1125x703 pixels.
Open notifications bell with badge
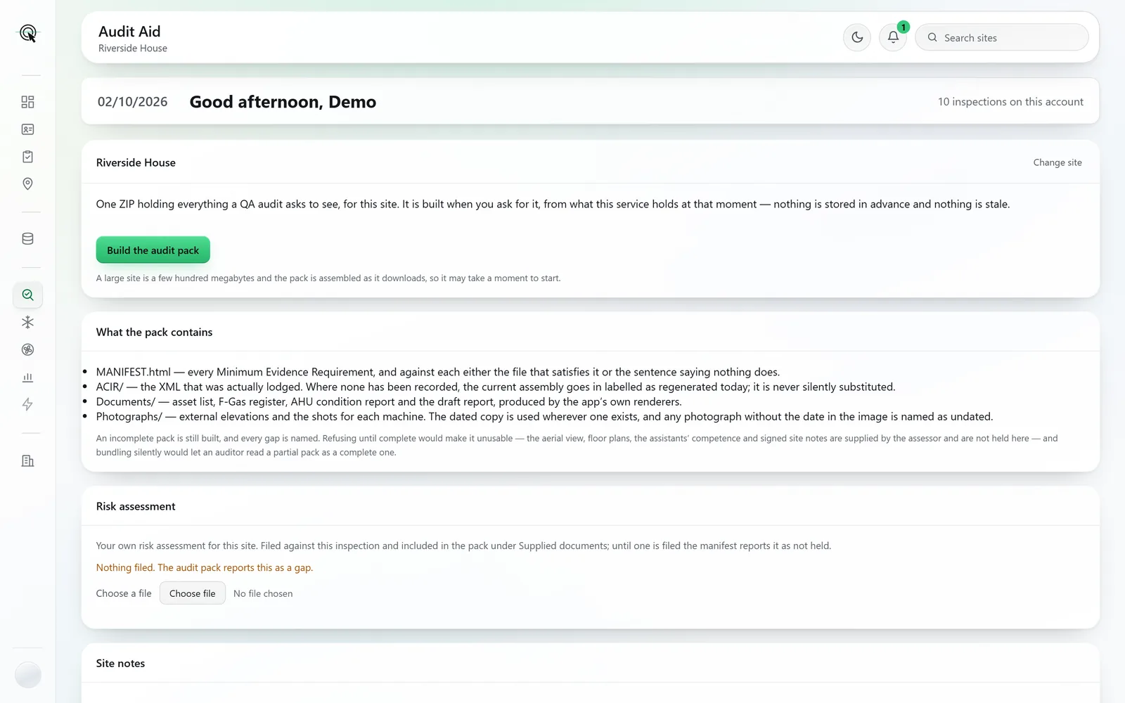coord(893,37)
